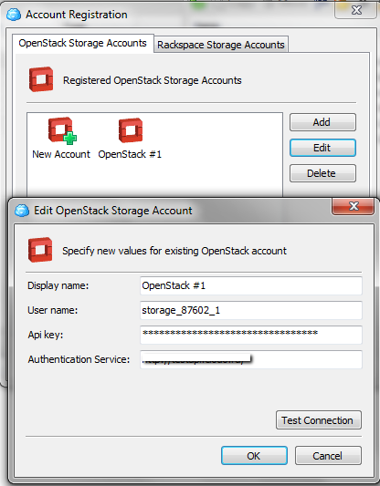The width and height of the screenshot is (380, 486).
Task: Switch to OpenStack Storage Accounts tab
Action: click(x=82, y=43)
